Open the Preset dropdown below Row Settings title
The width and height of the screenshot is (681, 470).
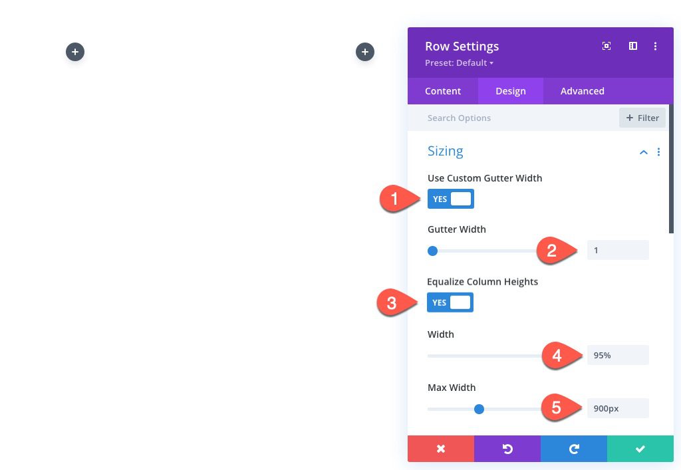(460, 62)
